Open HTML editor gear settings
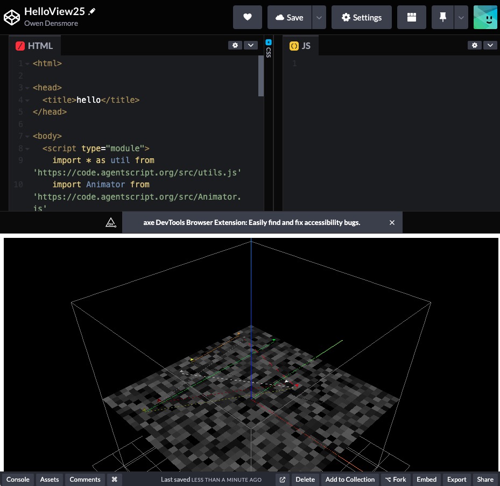Image resolution: width=500 pixels, height=486 pixels. [x=235, y=45]
